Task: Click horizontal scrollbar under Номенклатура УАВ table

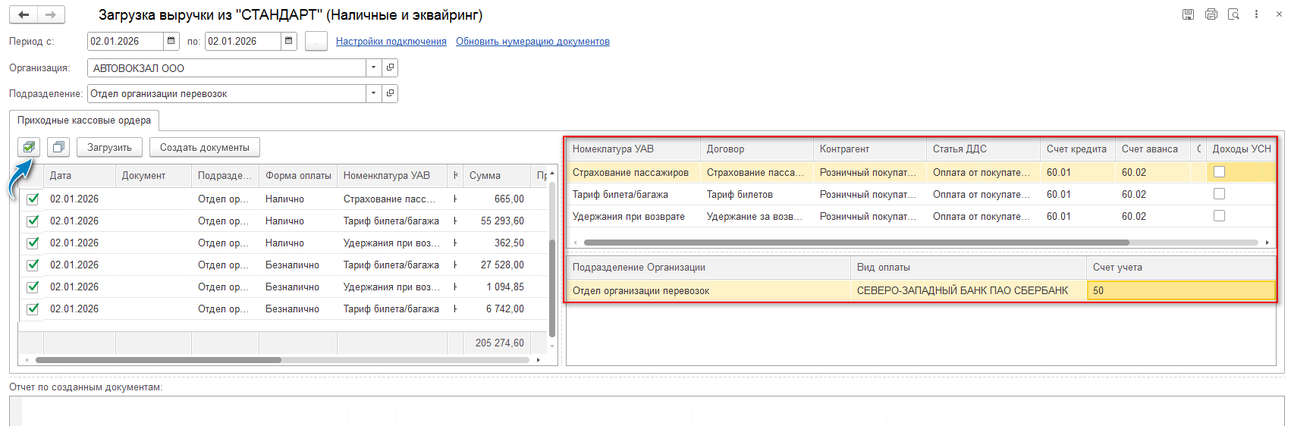Action: click(x=856, y=243)
